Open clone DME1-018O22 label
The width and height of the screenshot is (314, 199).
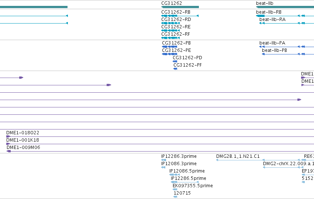coord(23,133)
